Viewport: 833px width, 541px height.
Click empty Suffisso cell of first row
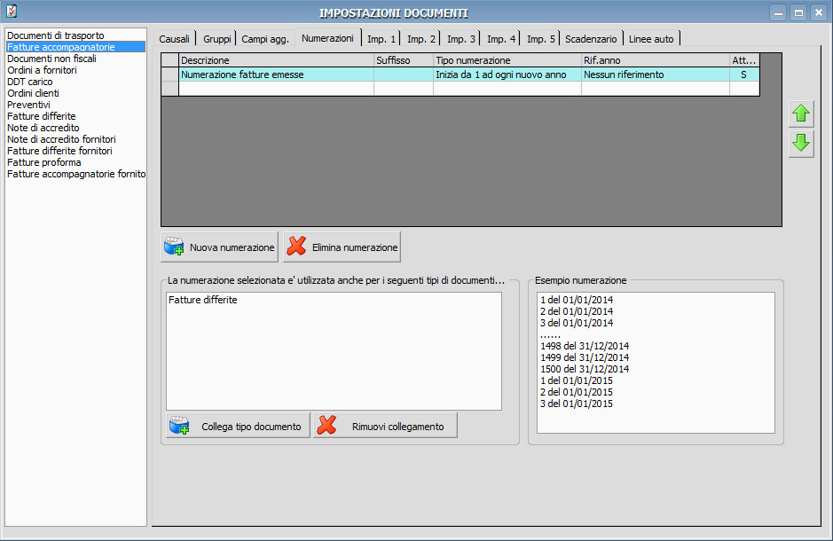(404, 74)
